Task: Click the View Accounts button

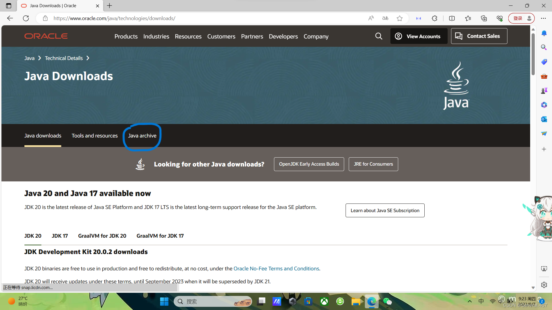Action: click(419, 36)
